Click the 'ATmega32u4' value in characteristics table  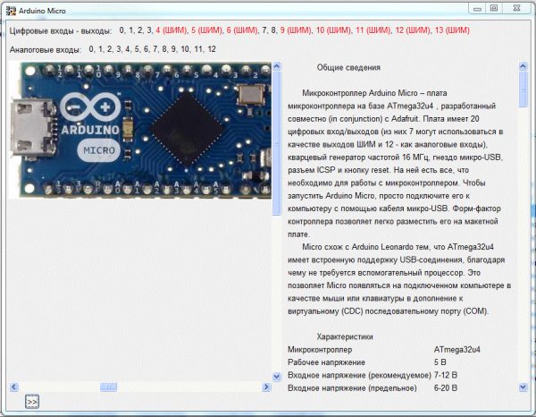pos(457,350)
